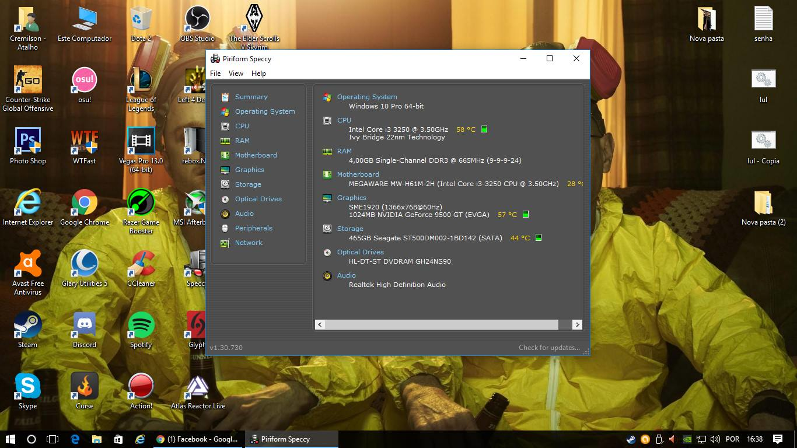Click the horizontal scrollbar right arrow
797x448 pixels.
click(x=577, y=324)
